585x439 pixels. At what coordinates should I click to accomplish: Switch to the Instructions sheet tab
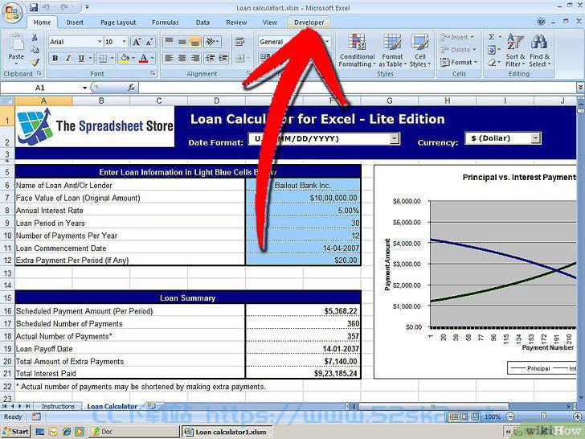(x=58, y=406)
